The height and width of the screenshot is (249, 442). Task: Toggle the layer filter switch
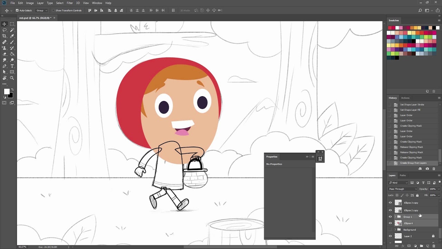tap(440, 182)
